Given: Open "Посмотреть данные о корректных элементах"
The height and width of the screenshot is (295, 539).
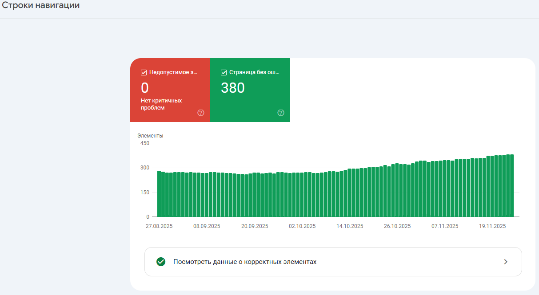Looking at the screenshot, I should 245,262.
